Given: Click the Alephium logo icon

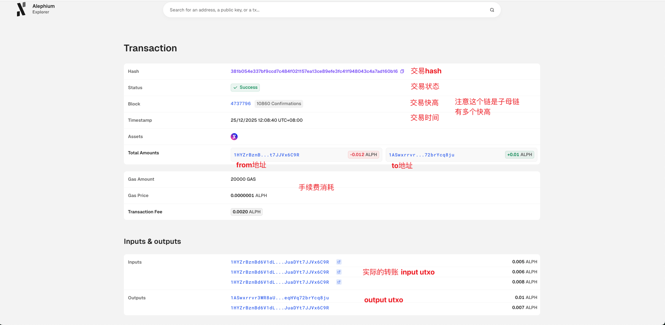Looking at the screenshot, I should click(x=21, y=9).
